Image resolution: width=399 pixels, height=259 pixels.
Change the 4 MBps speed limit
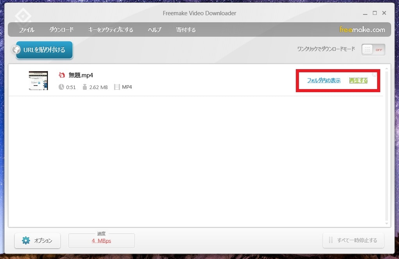click(x=101, y=241)
